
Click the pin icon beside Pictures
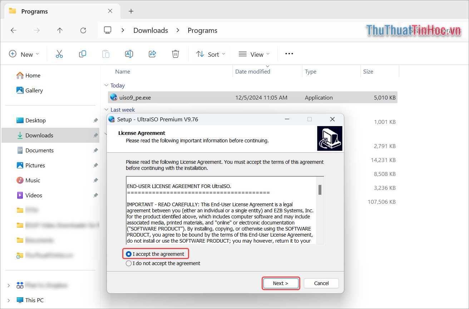click(x=95, y=166)
